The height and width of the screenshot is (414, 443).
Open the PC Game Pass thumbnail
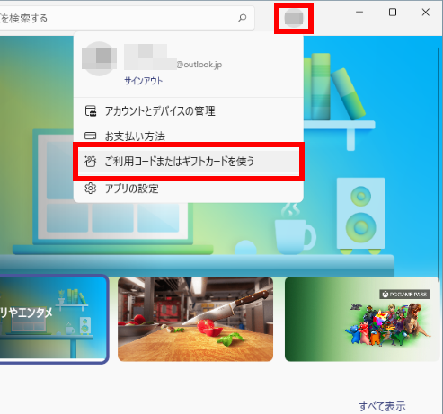(362, 319)
